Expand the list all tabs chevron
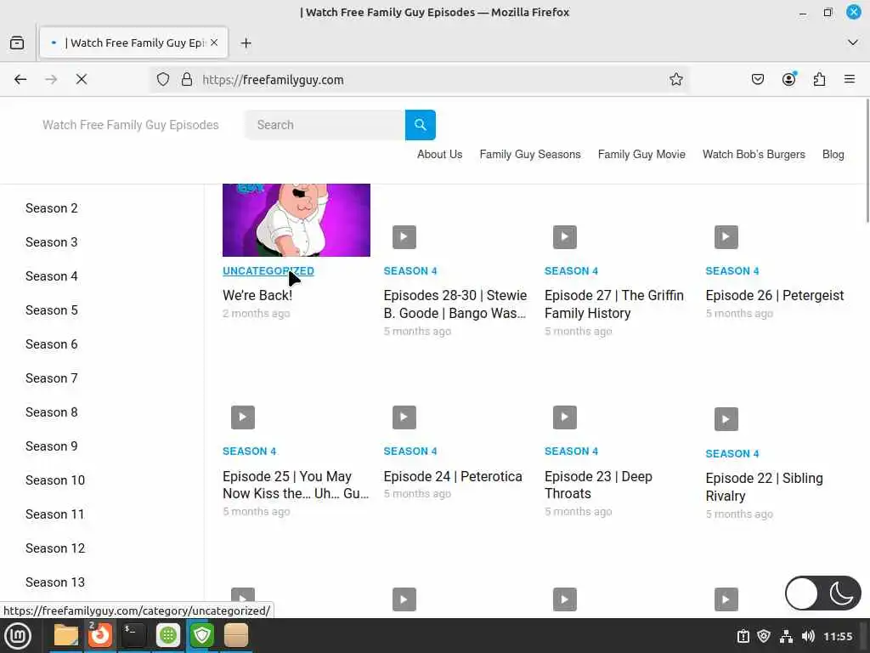This screenshot has width=870, height=653. pyautogui.click(x=853, y=43)
